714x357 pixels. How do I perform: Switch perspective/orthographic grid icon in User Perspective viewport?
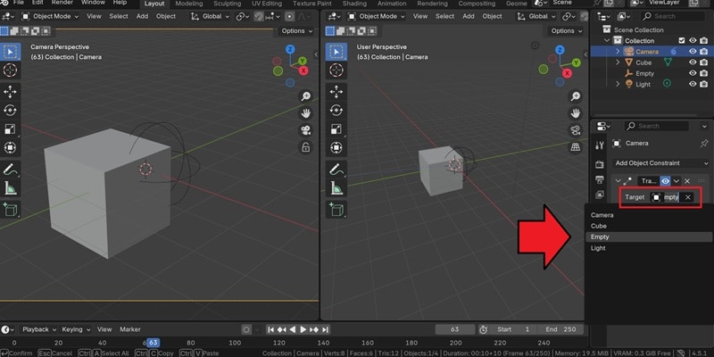(576, 147)
